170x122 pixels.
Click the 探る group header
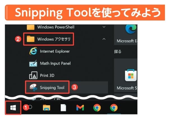(118, 51)
